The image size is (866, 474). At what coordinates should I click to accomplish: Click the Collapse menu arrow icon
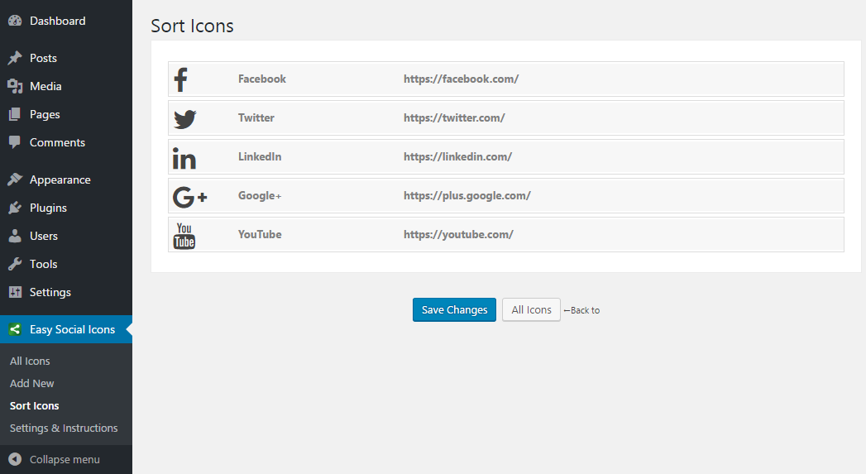(15, 459)
